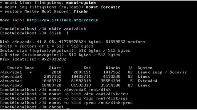Open the http://en.altlinux.org/rescue link
This screenshot has height=110, width=197.
point(62,20)
